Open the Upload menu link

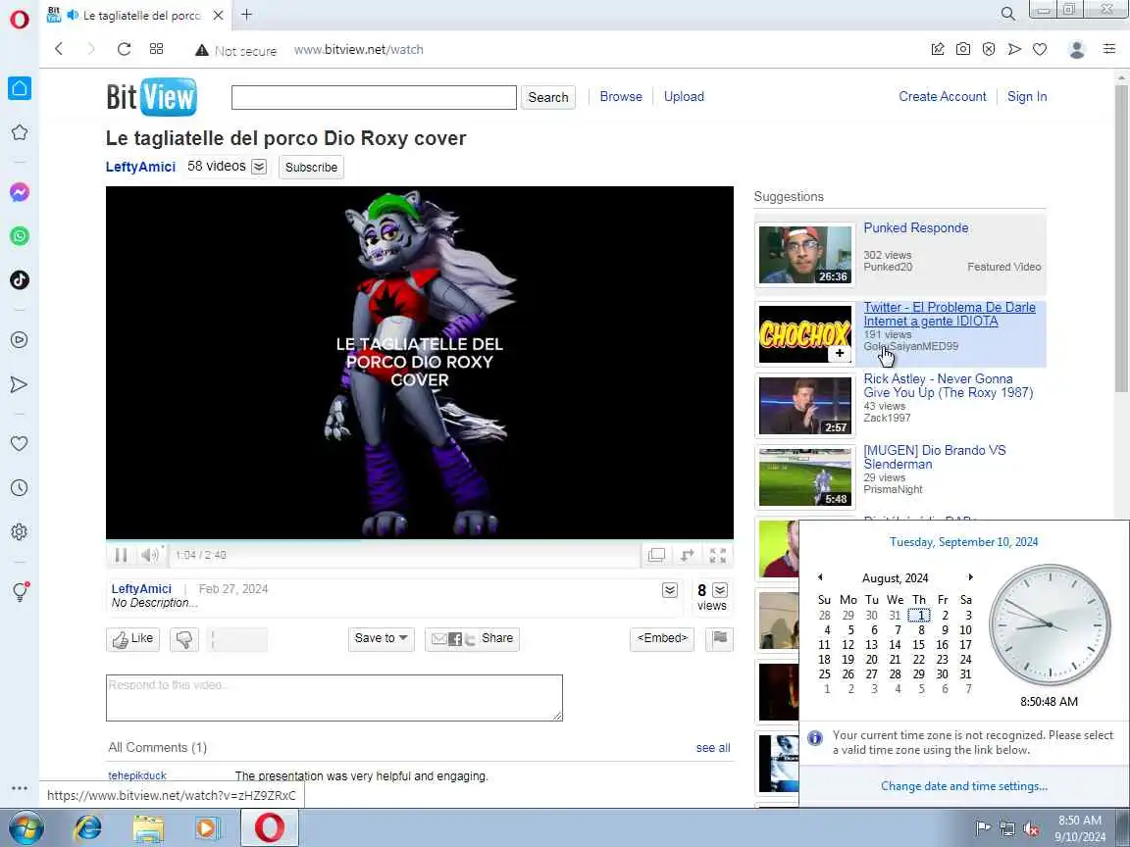tap(684, 96)
